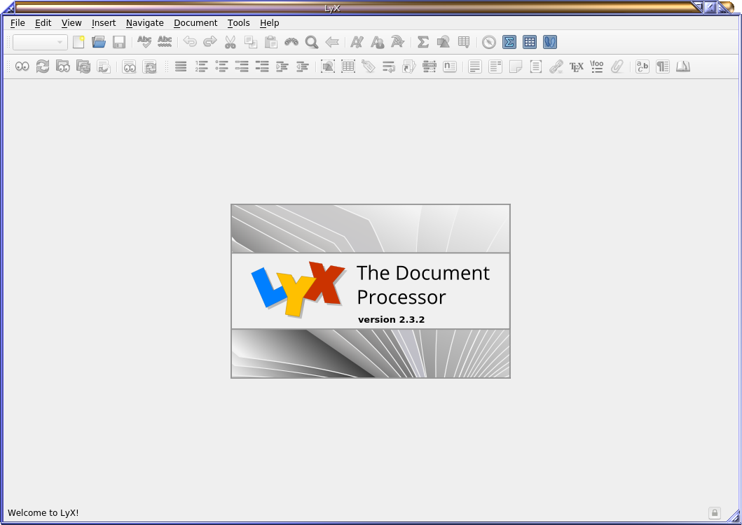Paste from clipboard icon

(271, 42)
